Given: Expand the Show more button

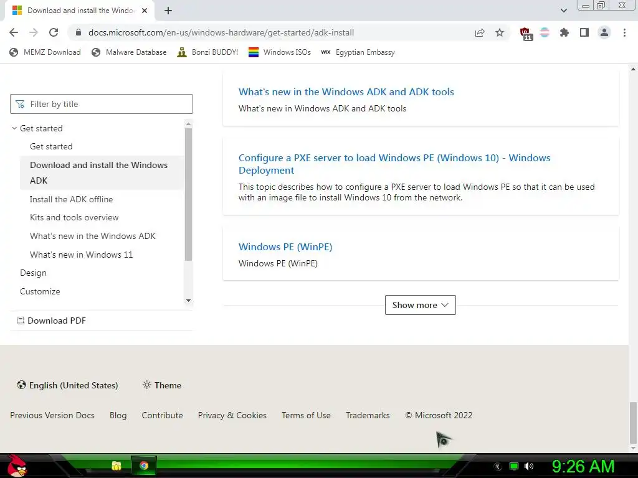Looking at the screenshot, I should click(421, 305).
